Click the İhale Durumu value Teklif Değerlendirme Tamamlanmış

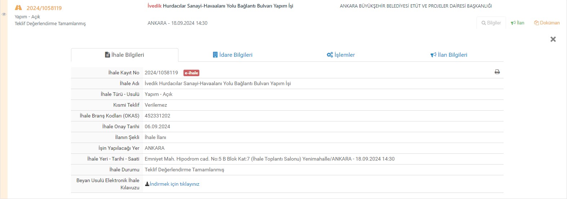click(x=184, y=170)
